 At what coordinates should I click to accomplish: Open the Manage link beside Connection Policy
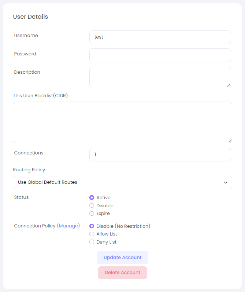point(68,226)
